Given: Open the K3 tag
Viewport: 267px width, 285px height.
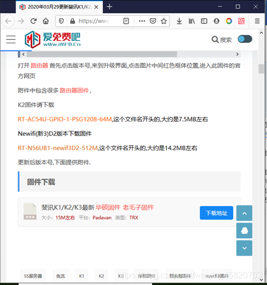Looking at the screenshot, I should pyautogui.click(x=121, y=276).
